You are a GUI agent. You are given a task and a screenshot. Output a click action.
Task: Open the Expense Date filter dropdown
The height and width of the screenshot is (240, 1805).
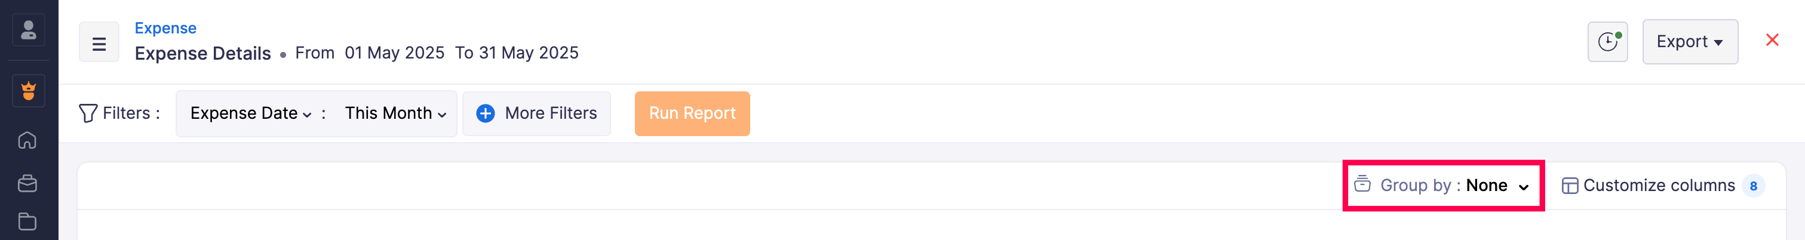[250, 113]
